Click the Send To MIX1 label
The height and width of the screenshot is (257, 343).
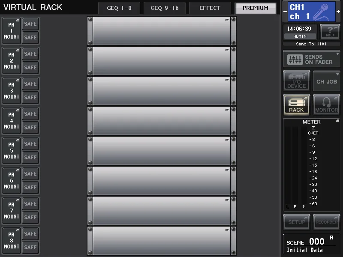click(311, 44)
